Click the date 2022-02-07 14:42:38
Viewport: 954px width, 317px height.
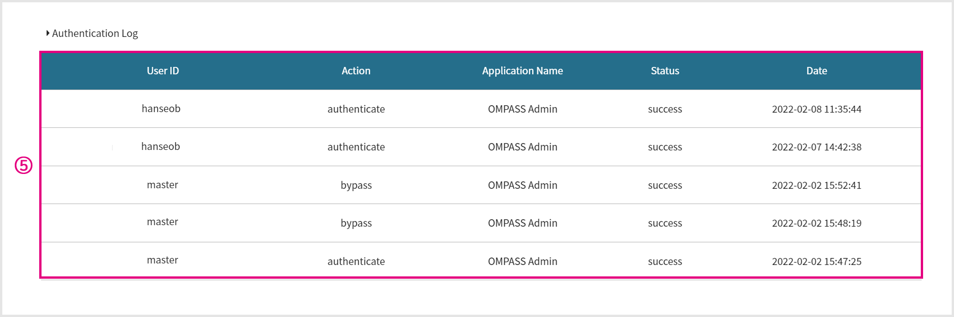click(817, 147)
